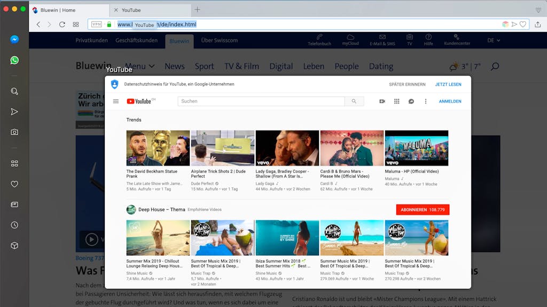Click the YouTube search magnifier button
This screenshot has width=547, height=307.
[354, 101]
